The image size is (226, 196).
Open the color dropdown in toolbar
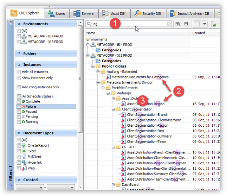pos(204,24)
